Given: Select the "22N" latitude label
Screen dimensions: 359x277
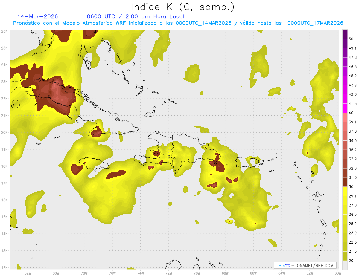Looking at the screenshot, I should click(x=4, y=99).
